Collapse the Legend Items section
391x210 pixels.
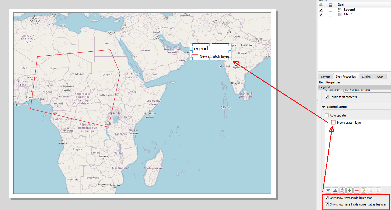point(323,107)
